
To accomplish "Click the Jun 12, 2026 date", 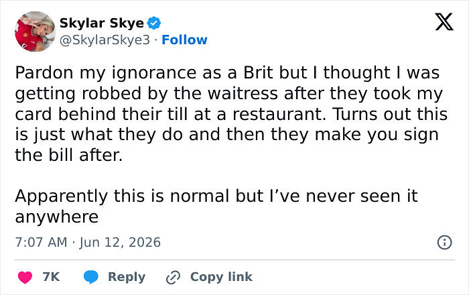I will coord(120,242).
